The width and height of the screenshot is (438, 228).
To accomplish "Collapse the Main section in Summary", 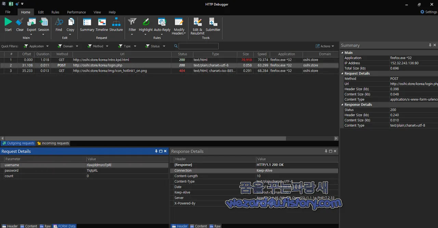I will 343,53.
